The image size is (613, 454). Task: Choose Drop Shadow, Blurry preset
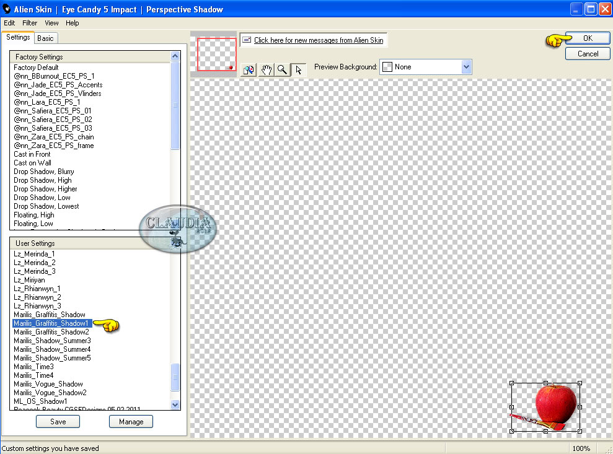click(x=44, y=172)
